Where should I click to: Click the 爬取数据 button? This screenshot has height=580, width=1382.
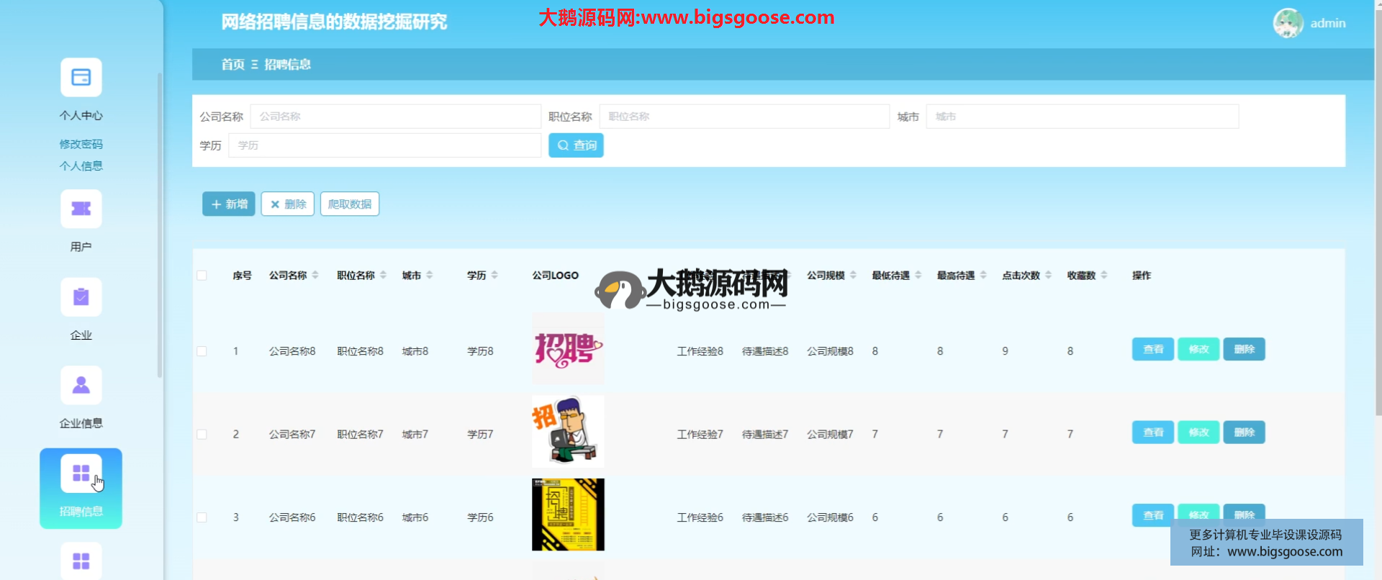pyautogui.click(x=349, y=204)
